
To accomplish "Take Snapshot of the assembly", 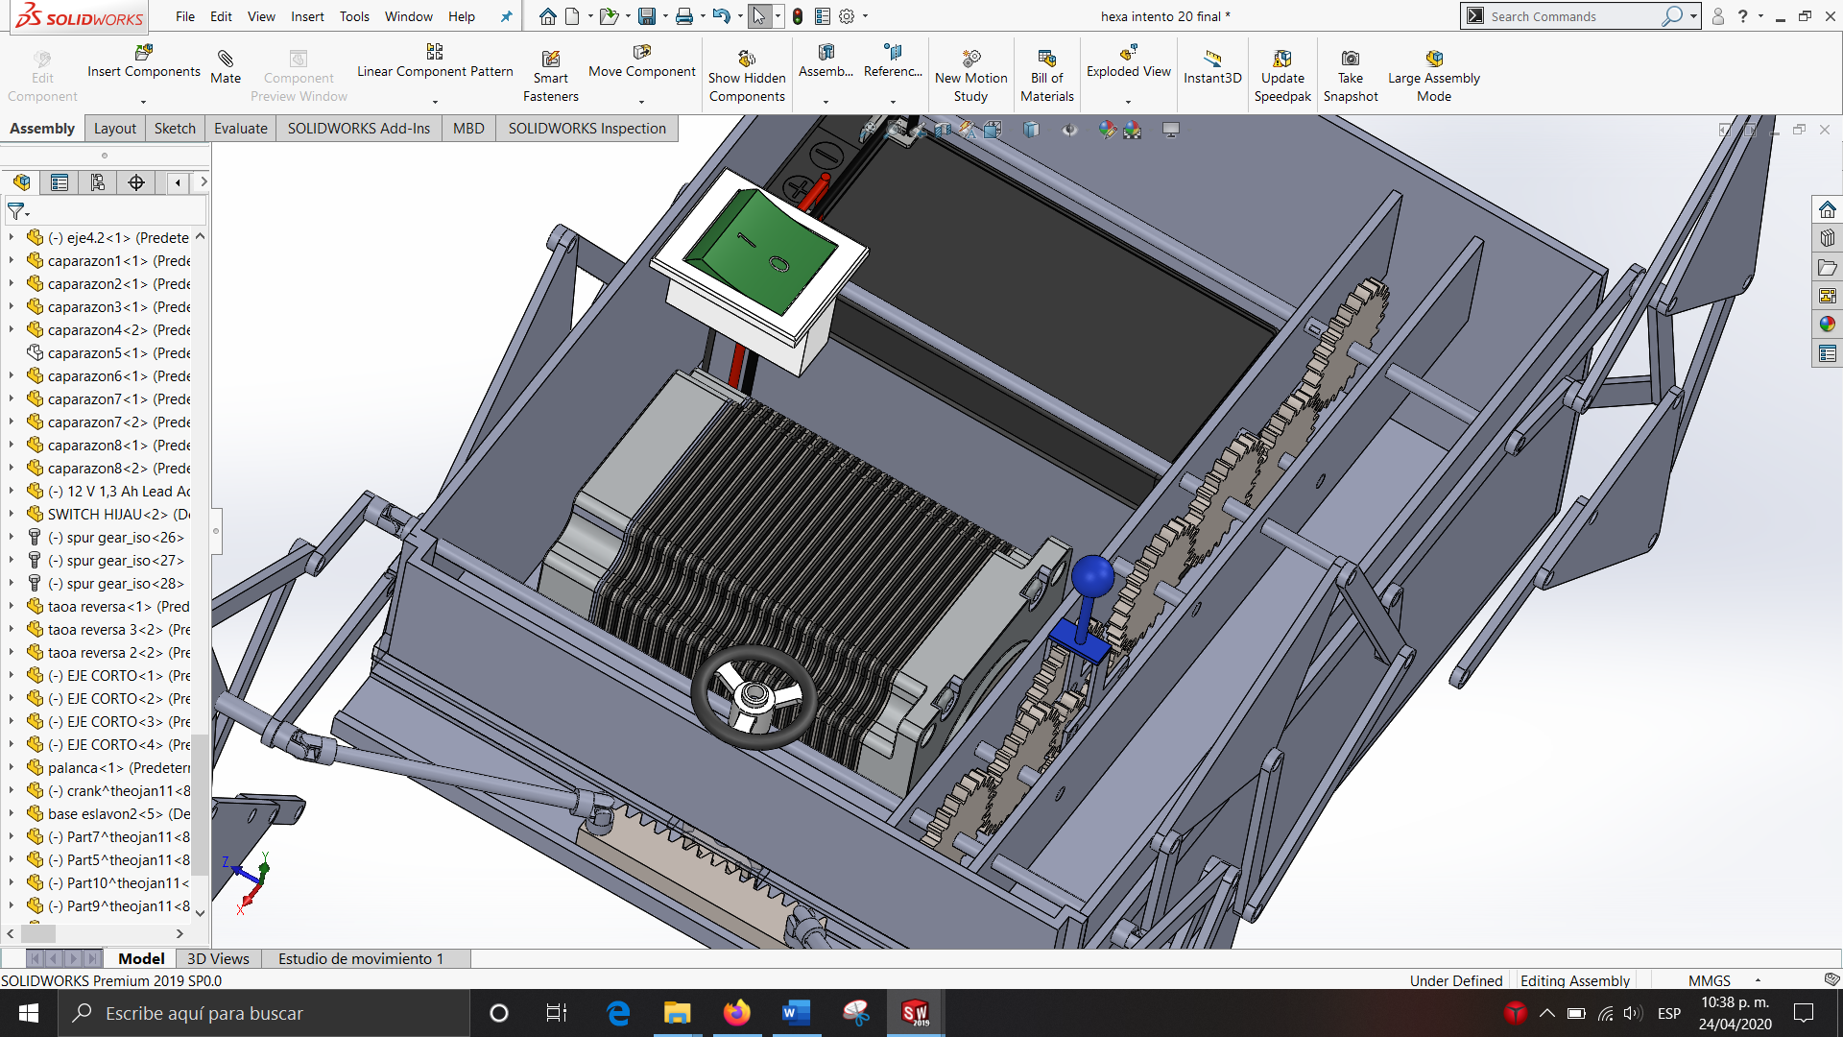I will [1351, 77].
